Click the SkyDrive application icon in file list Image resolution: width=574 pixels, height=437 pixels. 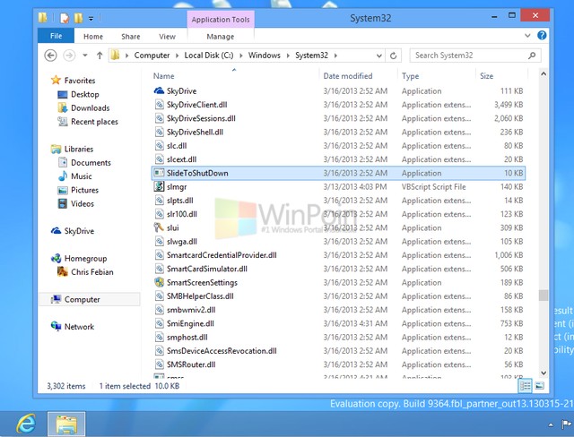tap(159, 90)
